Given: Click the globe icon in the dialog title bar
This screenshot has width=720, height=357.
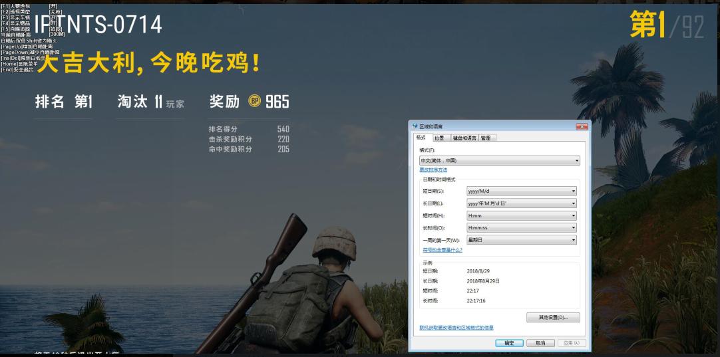Looking at the screenshot, I should pos(415,126).
